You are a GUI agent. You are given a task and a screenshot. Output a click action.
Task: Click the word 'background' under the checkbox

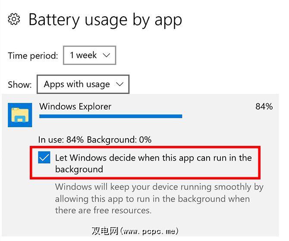(79, 169)
